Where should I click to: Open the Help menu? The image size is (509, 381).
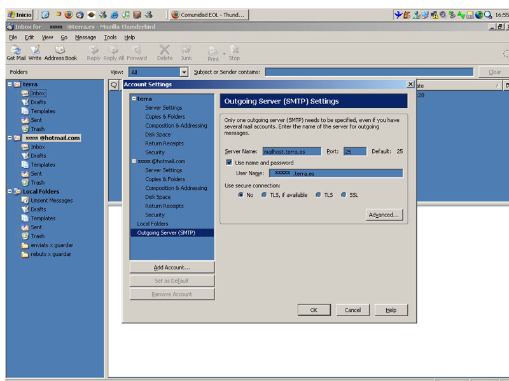point(130,37)
